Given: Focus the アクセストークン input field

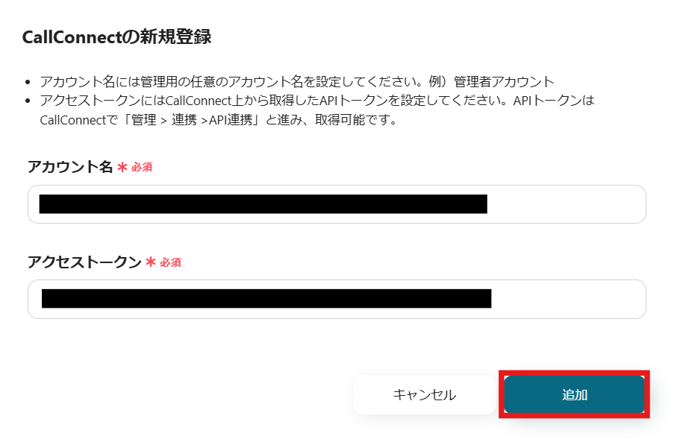Looking at the screenshot, I should (336, 299).
